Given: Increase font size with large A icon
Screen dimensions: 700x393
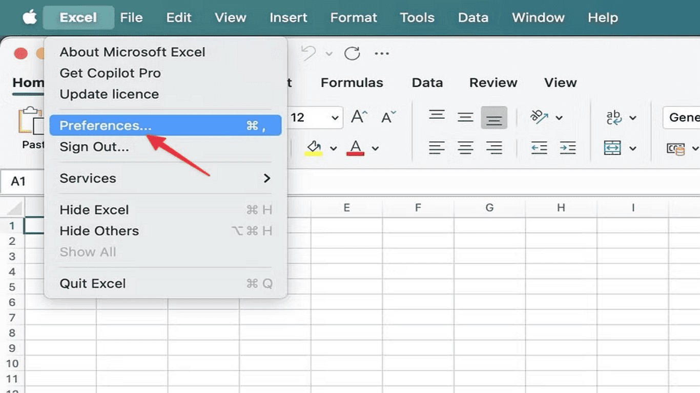Looking at the screenshot, I should (360, 117).
